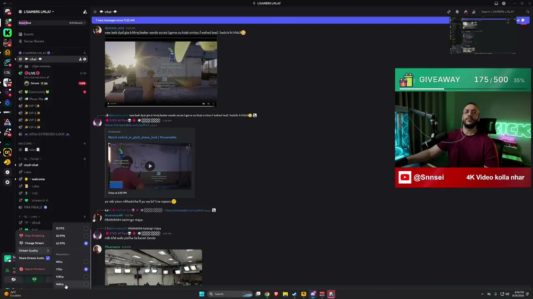
Task: Open the Inbox icon in title bar
Action: tap(496, 3)
